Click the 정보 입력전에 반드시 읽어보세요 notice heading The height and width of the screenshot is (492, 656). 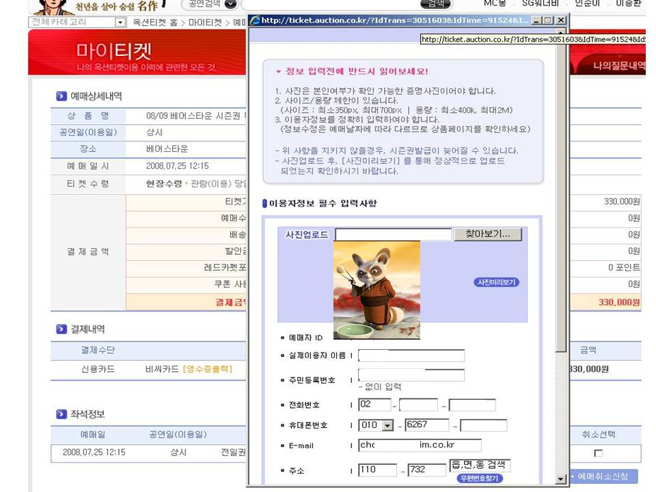pyautogui.click(x=357, y=71)
